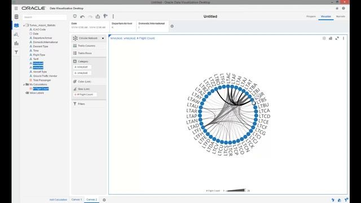Viewport: 361px width, 203px height.
Task: Select the Aircraft Type data element
Action: click(40, 72)
